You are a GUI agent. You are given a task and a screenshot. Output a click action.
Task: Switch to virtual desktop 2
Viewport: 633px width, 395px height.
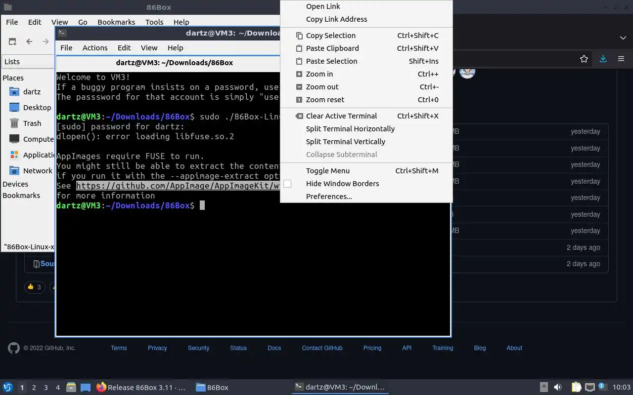(34, 388)
